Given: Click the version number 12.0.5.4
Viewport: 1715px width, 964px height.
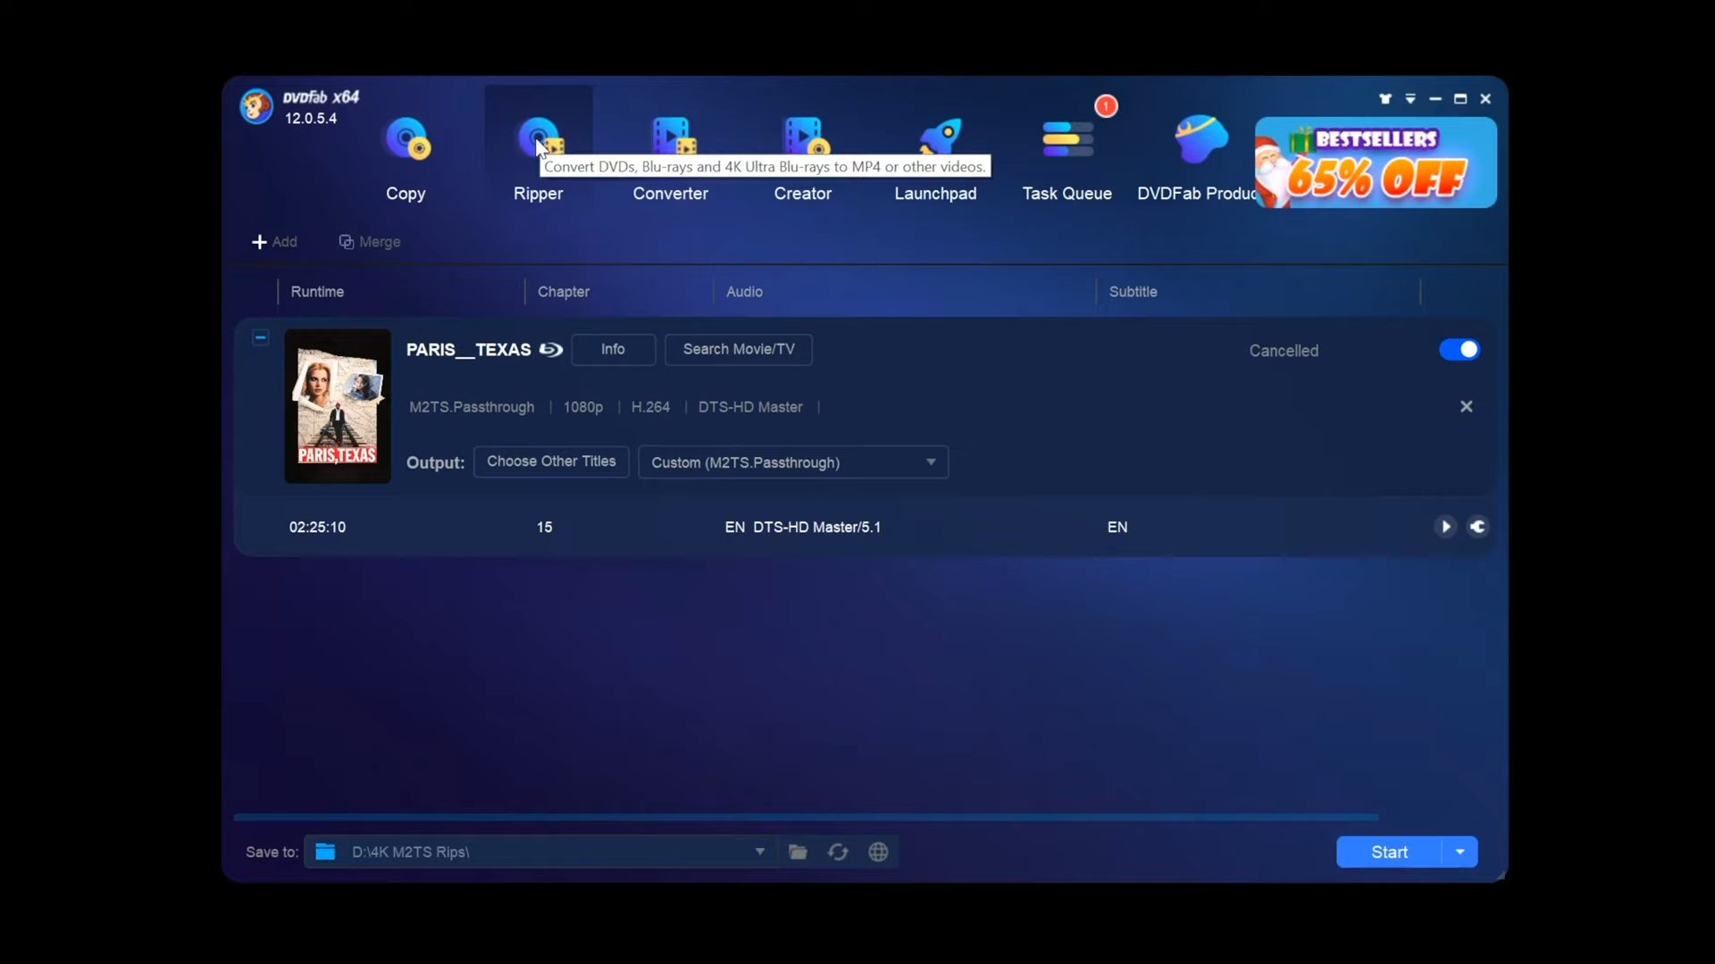Looking at the screenshot, I should 311,118.
